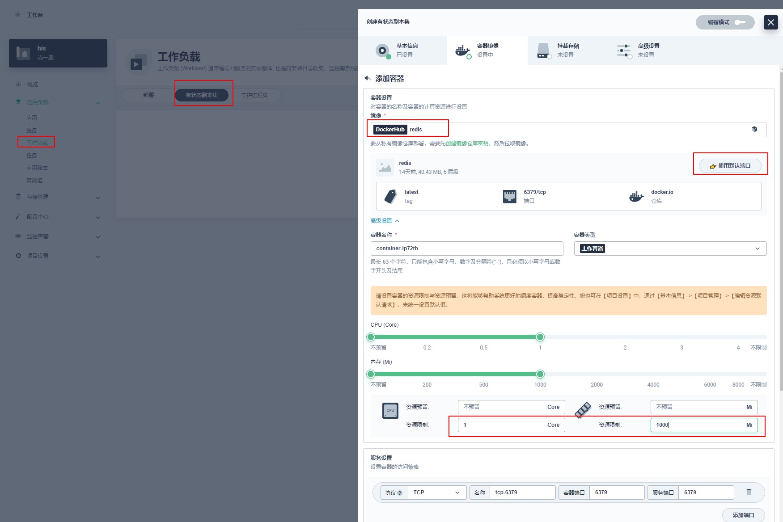783x522 pixels.
Task: Click the docker.io registry whale icon
Action: click(x=636, y=197)
